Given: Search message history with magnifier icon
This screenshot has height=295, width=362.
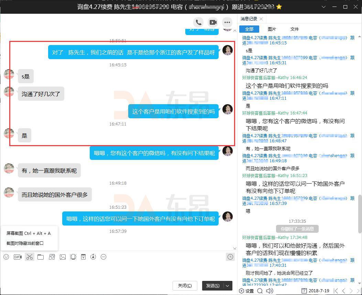Looking at the screenshot, I should (260, 291).
